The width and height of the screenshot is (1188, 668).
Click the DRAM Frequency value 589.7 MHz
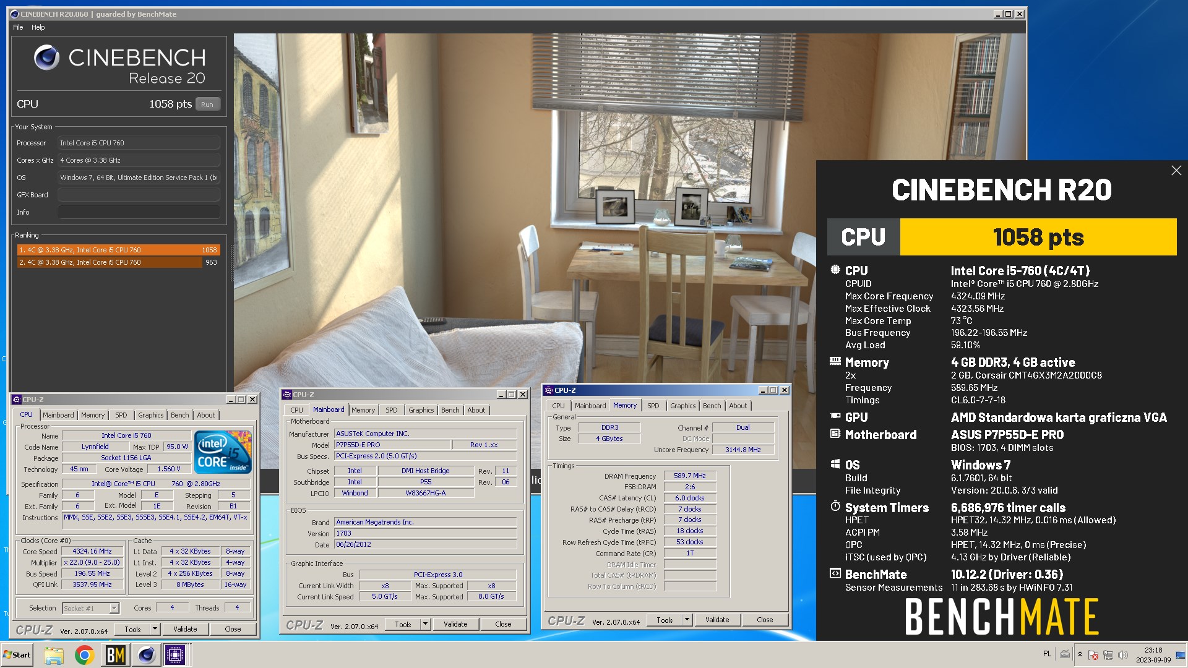(690, 476)
